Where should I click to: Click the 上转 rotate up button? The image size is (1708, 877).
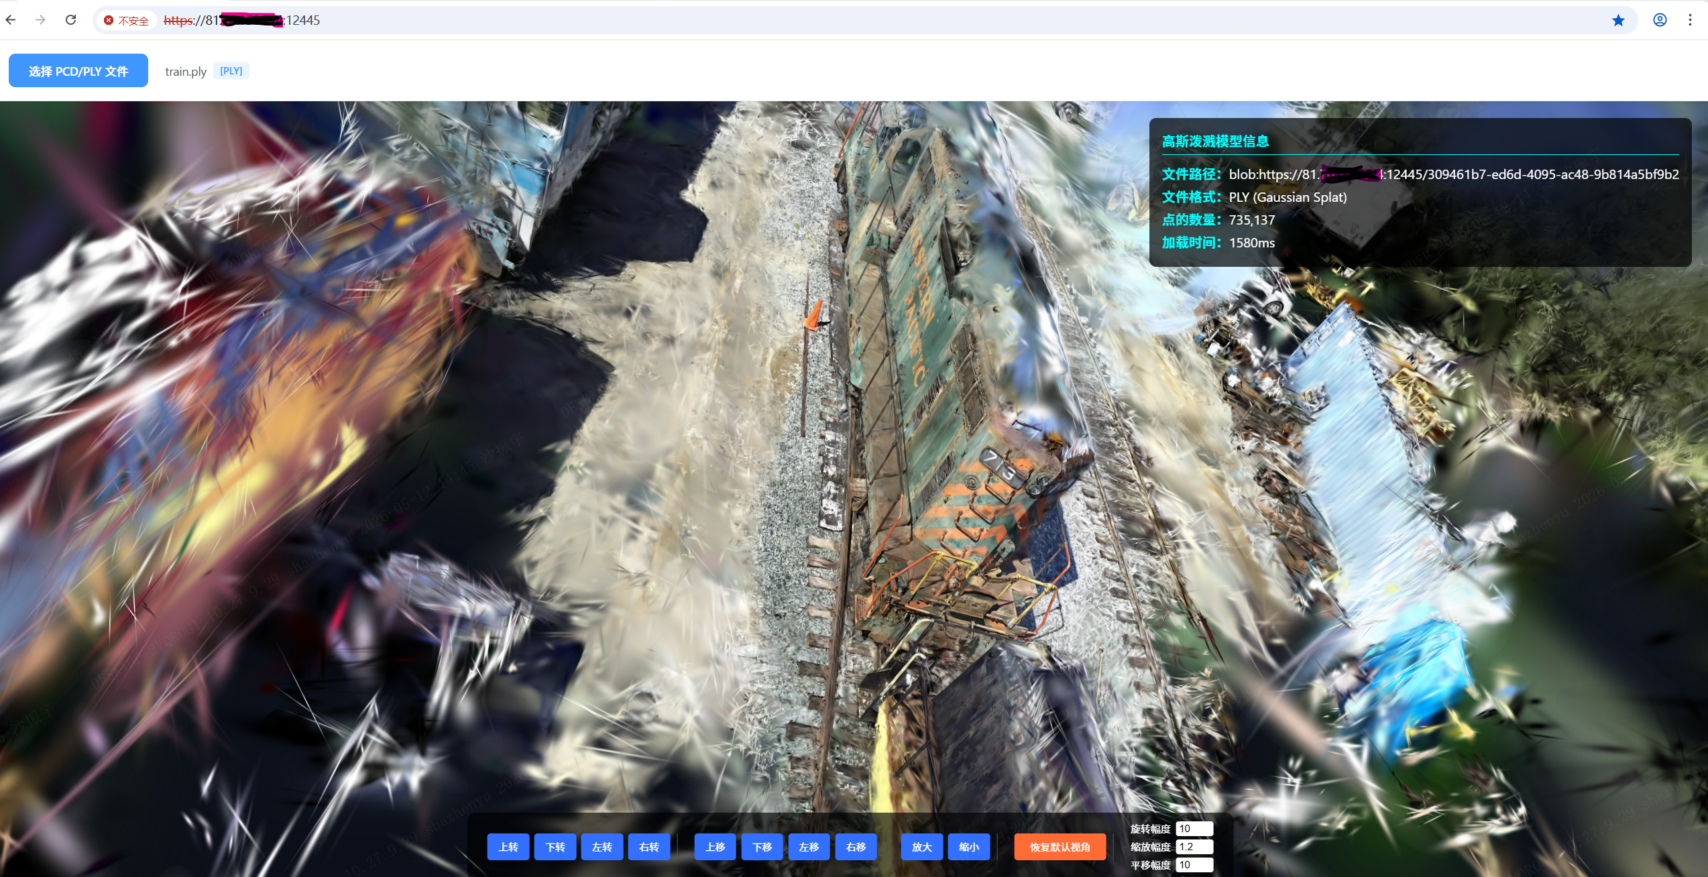(x=508, y=847)
